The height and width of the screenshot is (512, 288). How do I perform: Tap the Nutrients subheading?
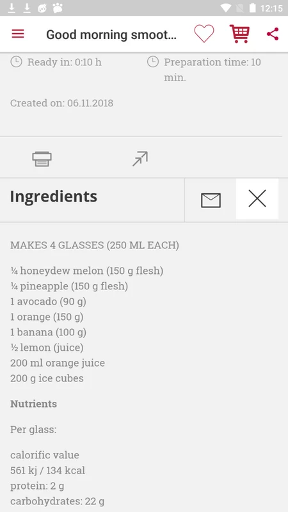34,404
